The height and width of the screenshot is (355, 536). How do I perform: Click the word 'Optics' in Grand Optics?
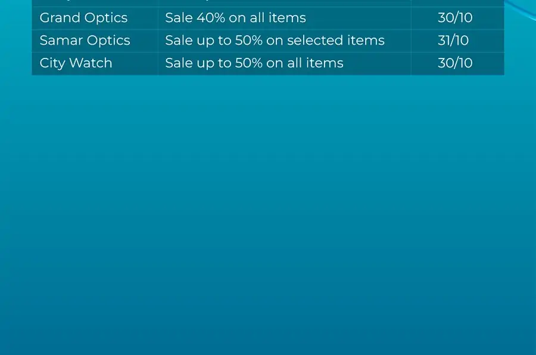[105, 18]
